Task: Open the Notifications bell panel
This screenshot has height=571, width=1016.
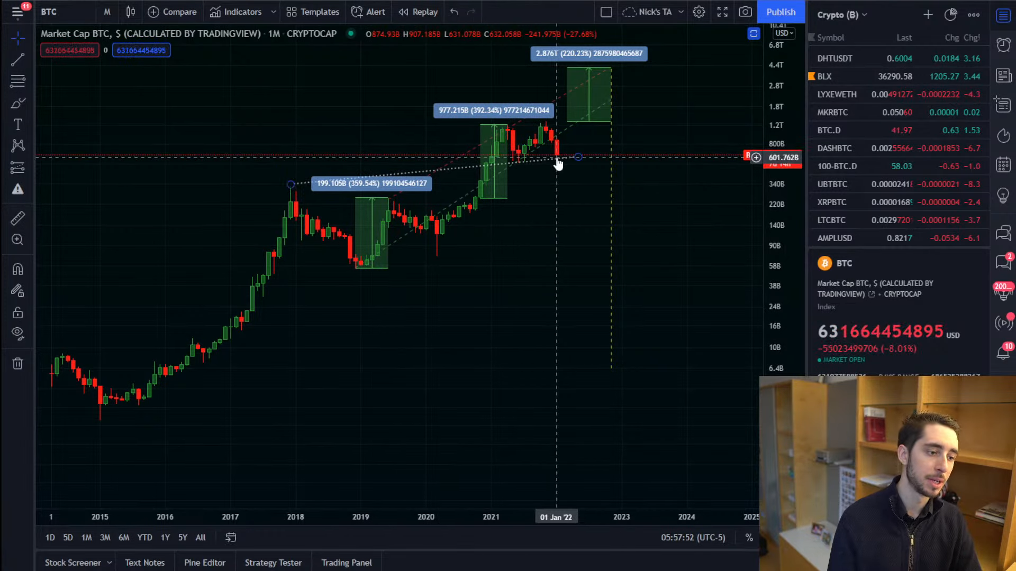Action: pyautogui.click(x=1003, y=352)
